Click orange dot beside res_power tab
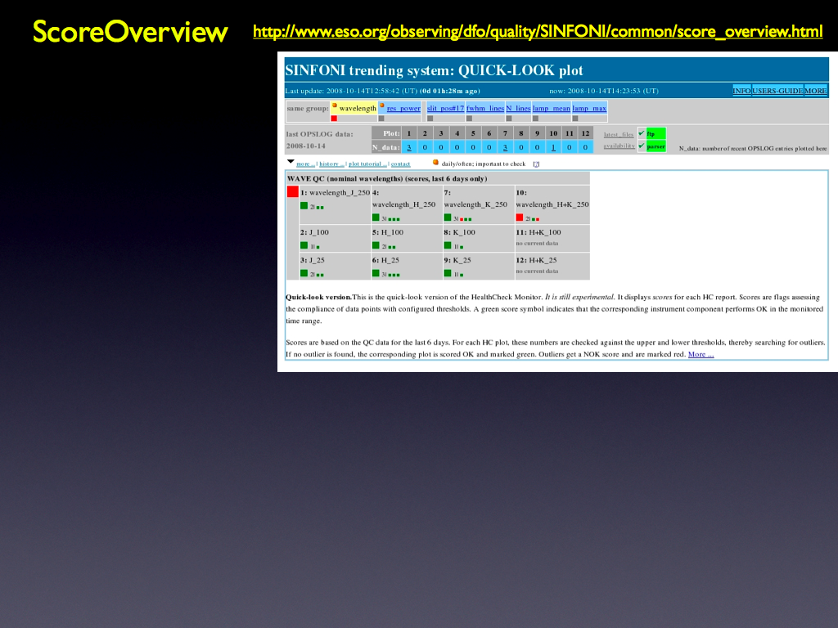 point(381,105)
